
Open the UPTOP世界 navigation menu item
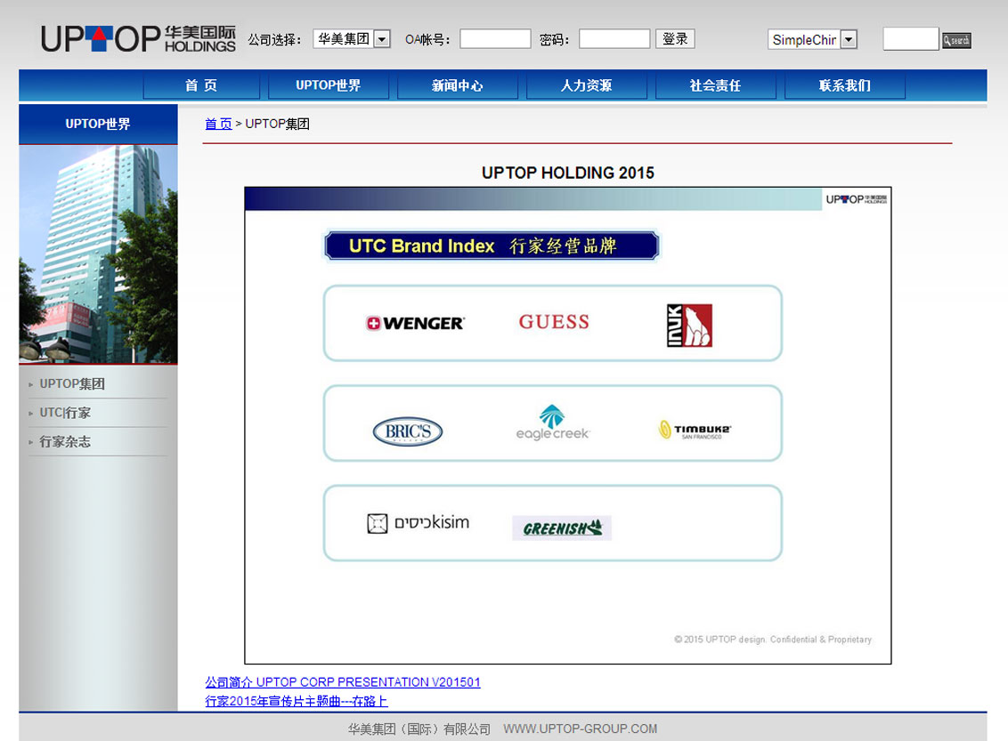point(329,85)
